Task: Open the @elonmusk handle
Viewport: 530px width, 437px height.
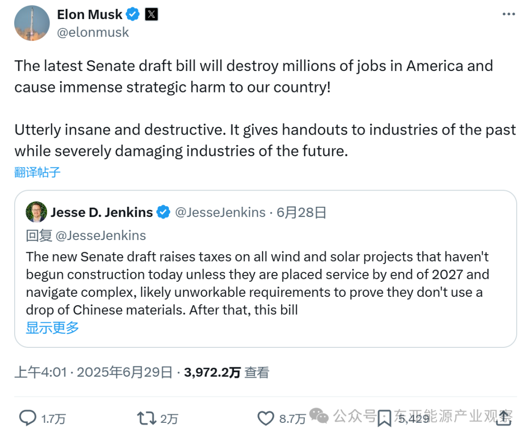Action: click(93, 32)
